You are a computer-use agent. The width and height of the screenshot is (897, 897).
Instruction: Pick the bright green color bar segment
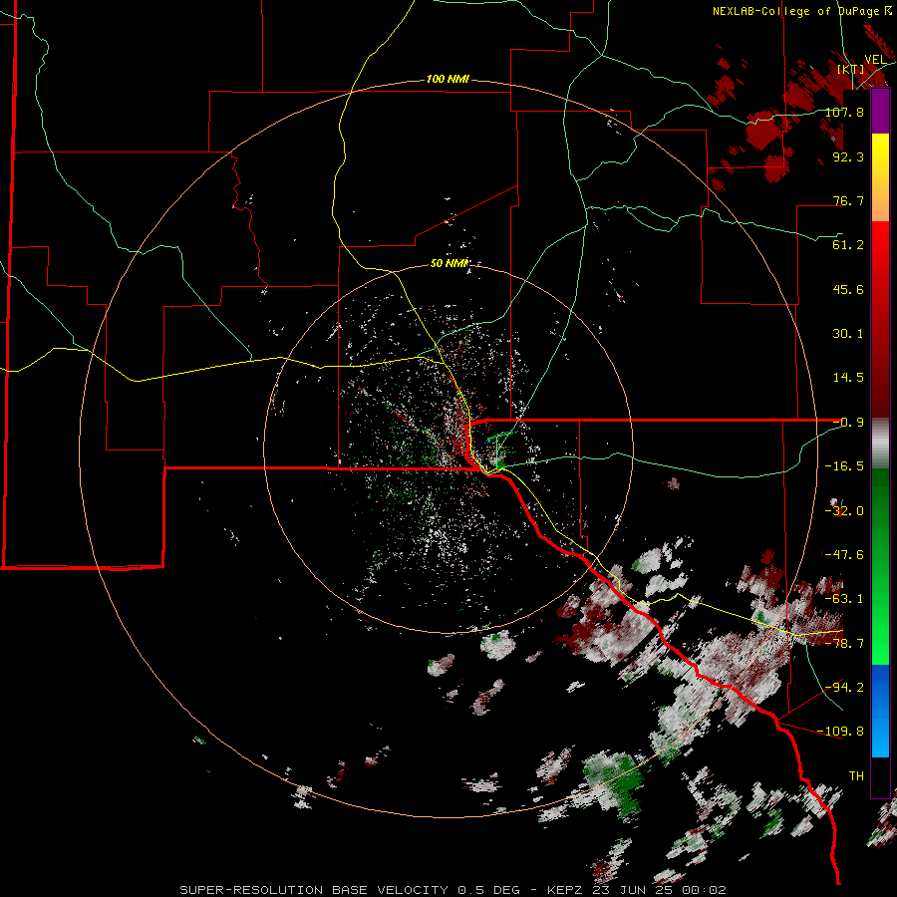tap(880, 629)
